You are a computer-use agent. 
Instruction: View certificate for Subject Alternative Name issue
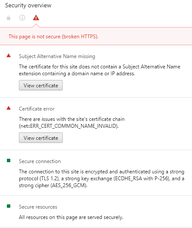click(41, 85)
